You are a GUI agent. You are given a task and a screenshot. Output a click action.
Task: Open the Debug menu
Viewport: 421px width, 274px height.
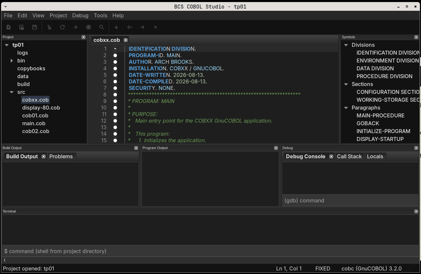click(x=80, y=15)
